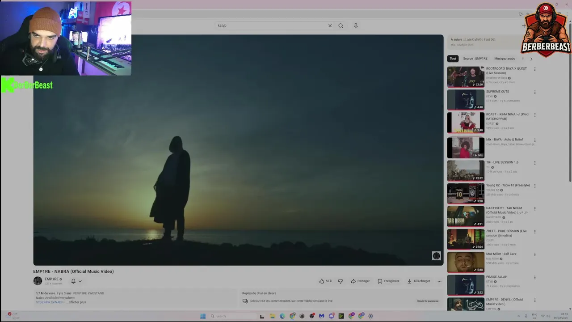Open options menu for Mac Miller - Self Care
Viewport: 572px width, 322px height.
tap(534, 254)
